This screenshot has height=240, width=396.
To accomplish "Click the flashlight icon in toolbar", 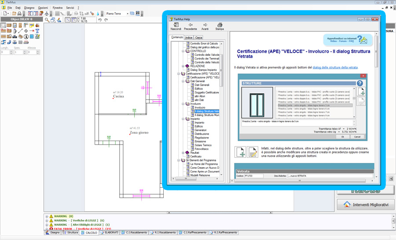I will tap(92, 13).
